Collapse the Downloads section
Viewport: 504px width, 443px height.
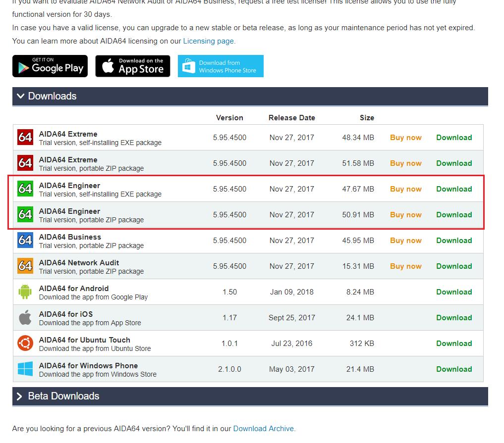(47, 96)
